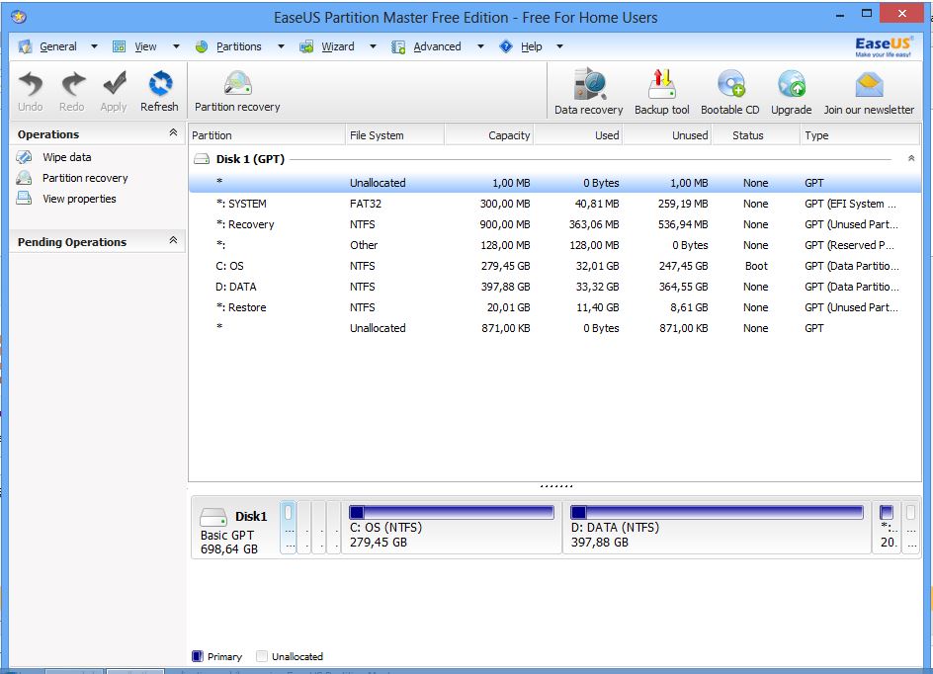Expand the Wizard dropdown arrow

pos(373,46)
